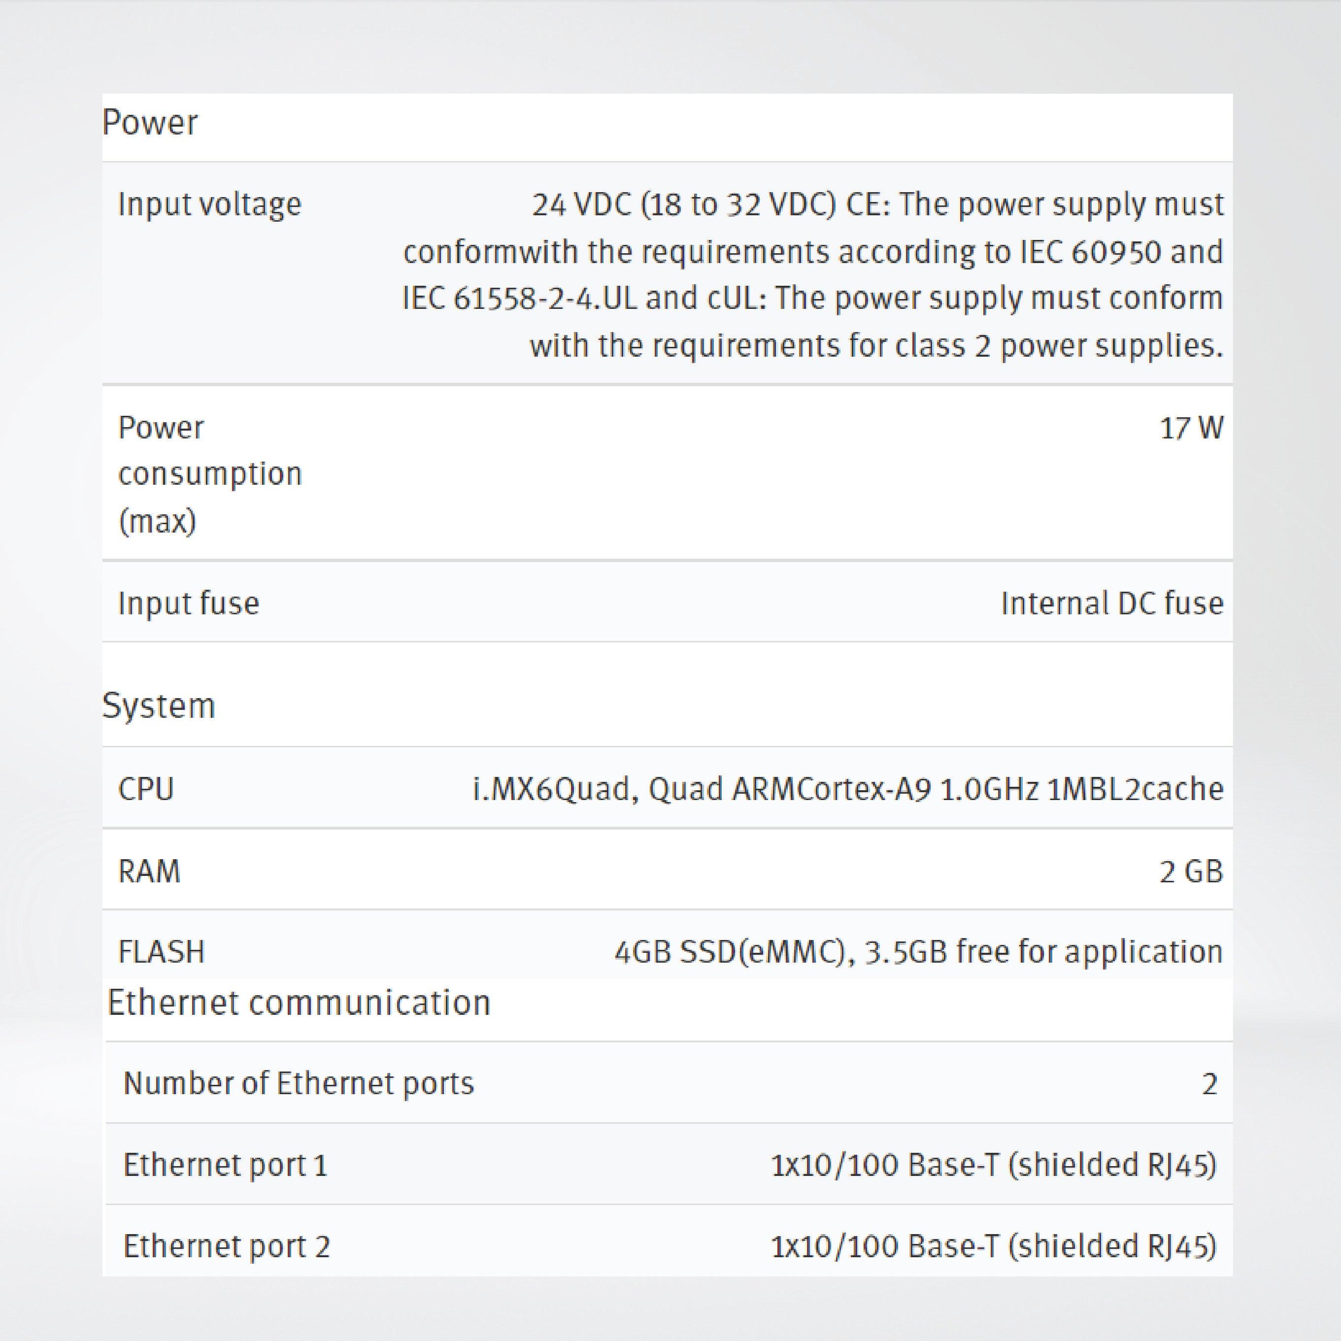This screenshot has width=1341, height=1341.
Task: Click the 17 W value
Action: pyautogui.click(x=1191, y=428)
